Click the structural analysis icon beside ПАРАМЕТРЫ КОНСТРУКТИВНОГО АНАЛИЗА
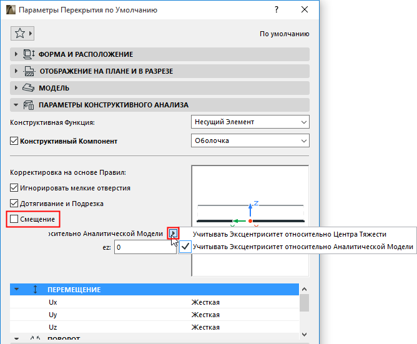Image resolution: width=417 pixels, height=344 pixels. (29, 105)
